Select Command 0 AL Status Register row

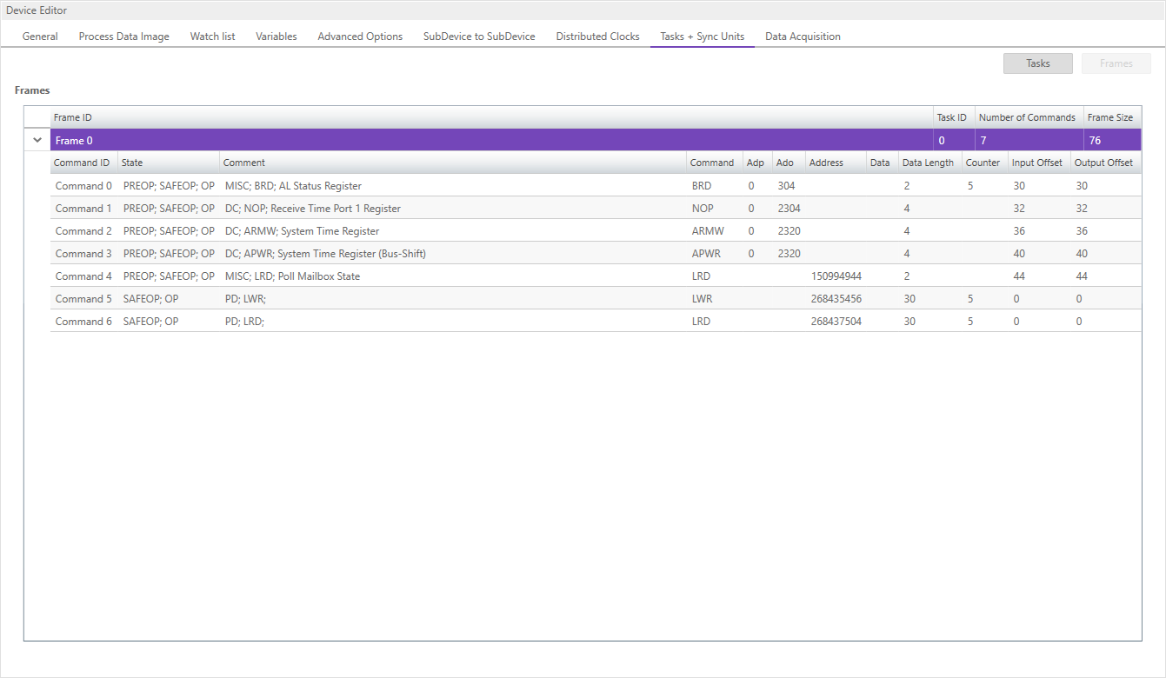tap(365, 186)
